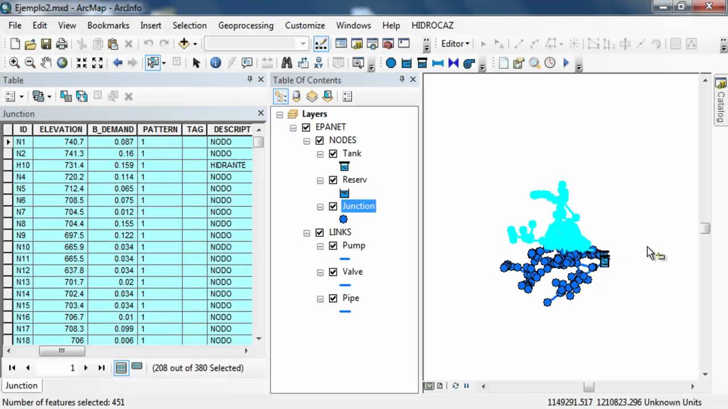Uncheck the Pipe layer visibility
Viewport: 728px width, 409px height.
point(333,298)
